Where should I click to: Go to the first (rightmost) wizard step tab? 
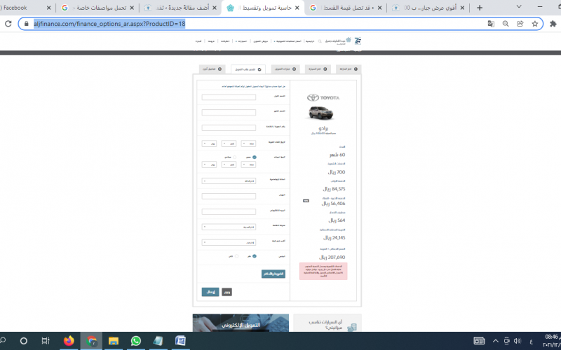click(349, 69)
